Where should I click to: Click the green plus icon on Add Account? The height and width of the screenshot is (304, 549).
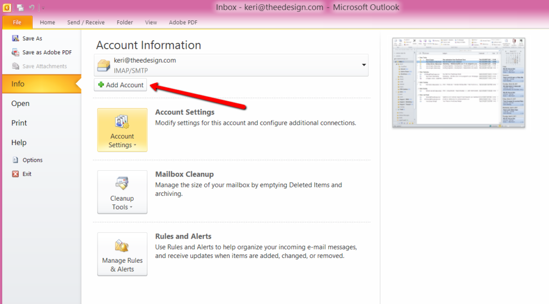[x=101, y=85]
